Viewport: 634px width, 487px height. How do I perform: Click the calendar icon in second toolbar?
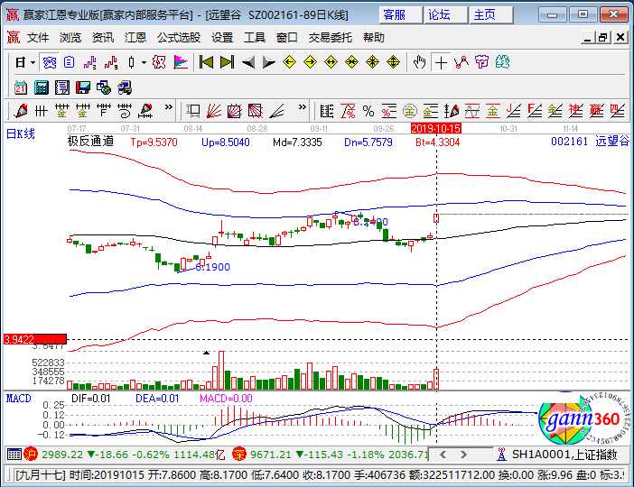(x=21, y=87)
